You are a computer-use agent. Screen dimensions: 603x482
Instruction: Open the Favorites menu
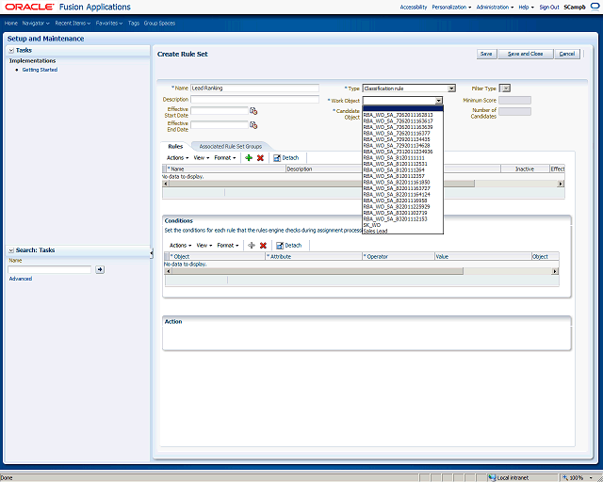109,23
